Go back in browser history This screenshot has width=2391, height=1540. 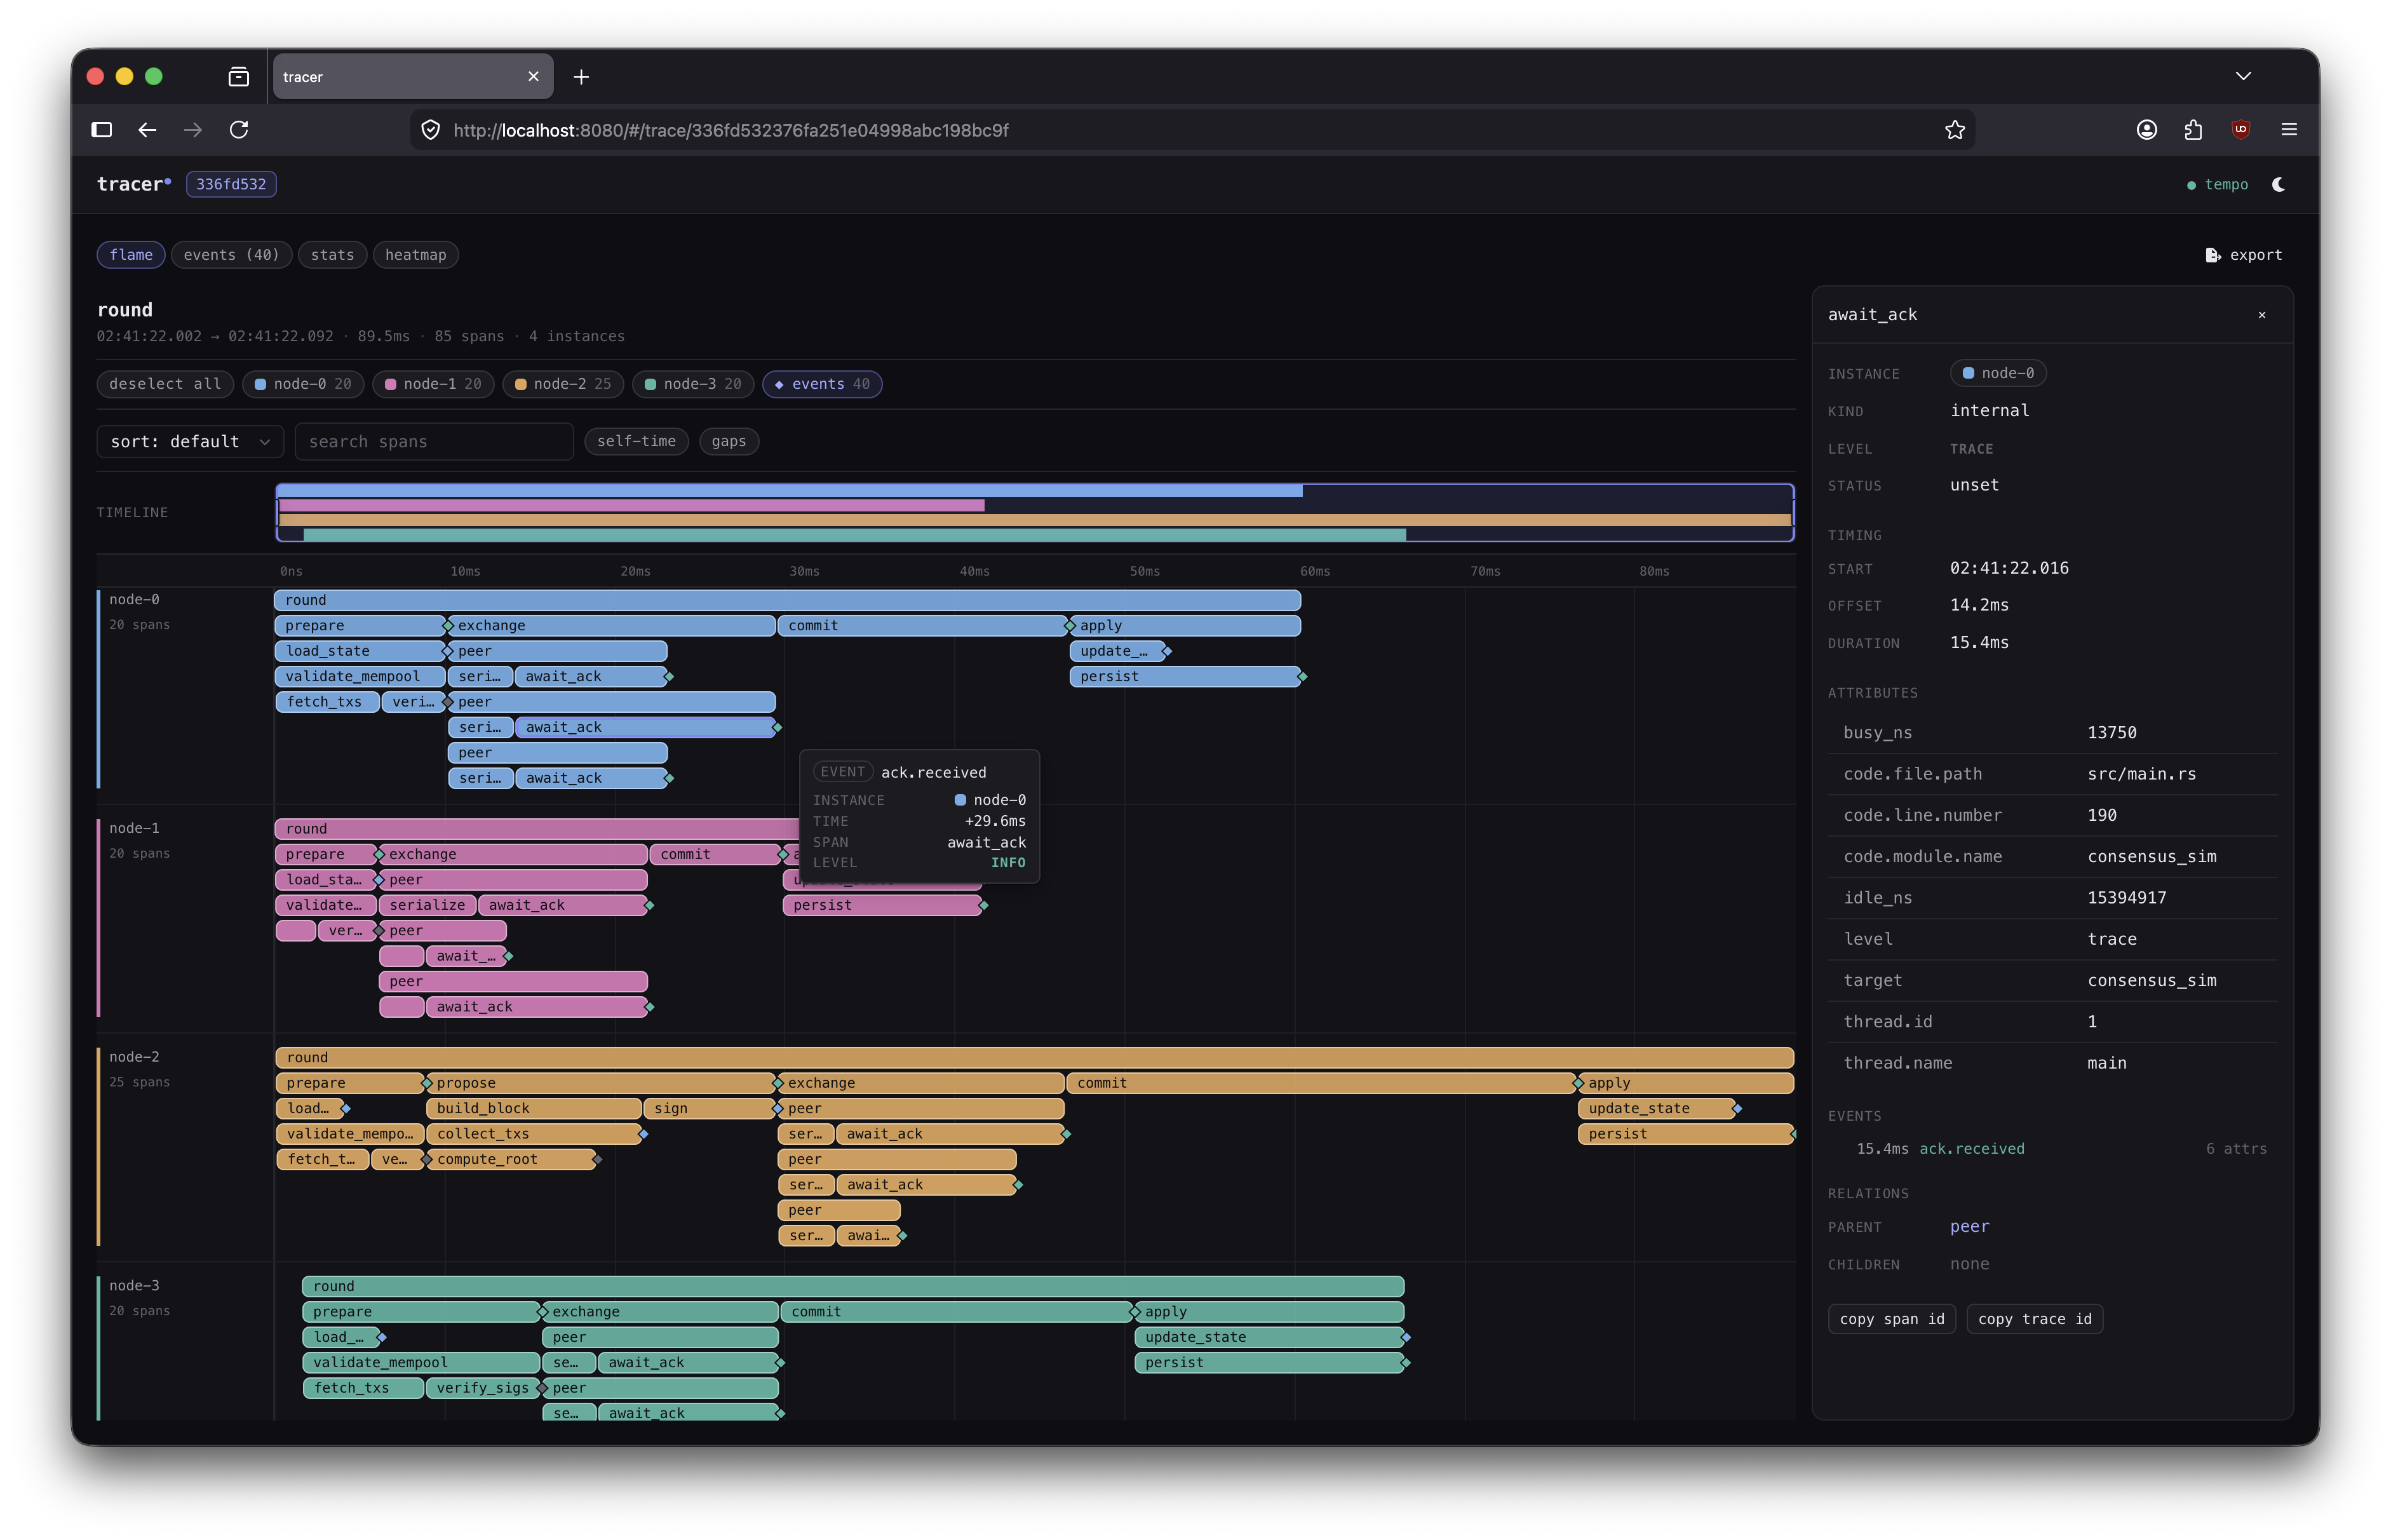click(x=147, y=130)
